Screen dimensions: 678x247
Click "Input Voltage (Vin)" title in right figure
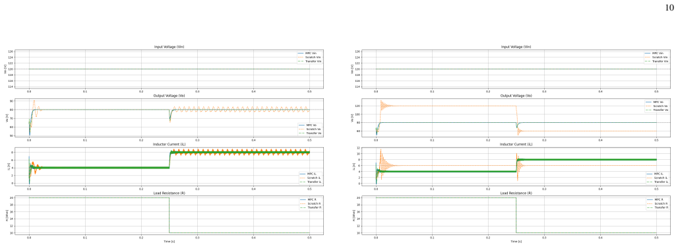pyautogui.click(x=516, y=47)
